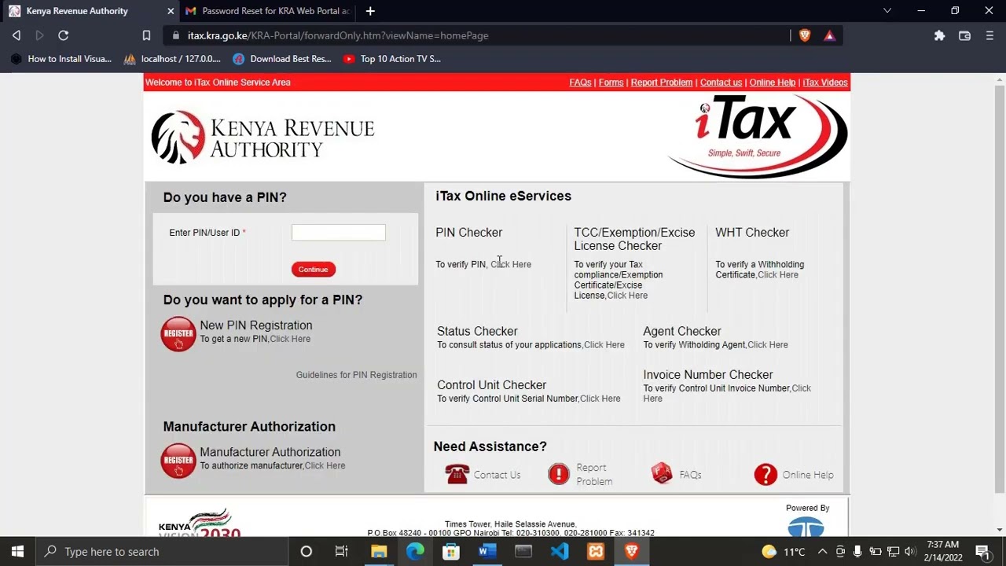Viewport: 1006px width, 566px height.
Task: Click Here under WHT Checker
Action: point(778,275)
